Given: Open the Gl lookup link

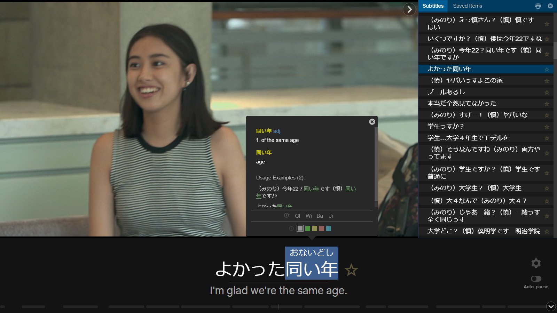Looking at the screenshot, I should [298, 216].
